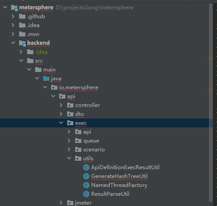Select the .mvn folder name

pos(33,34)
